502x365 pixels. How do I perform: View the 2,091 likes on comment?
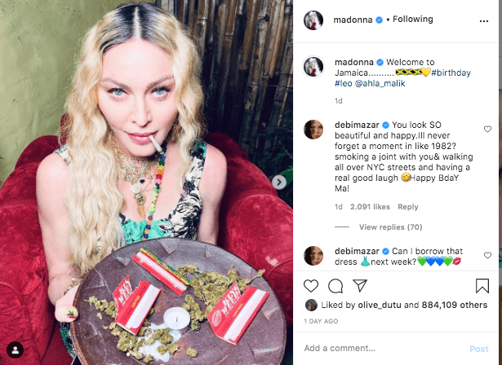coord(370,207)
